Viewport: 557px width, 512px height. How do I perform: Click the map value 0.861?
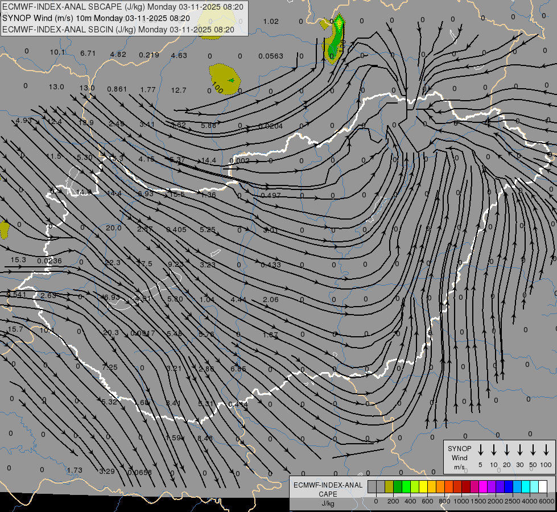pyautogui.click(x=117, y=89)
